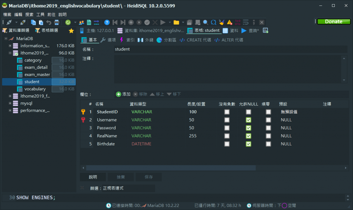Toggle zerofill checkbox for RealName row
353x210 pixels.
coord(268,136)
